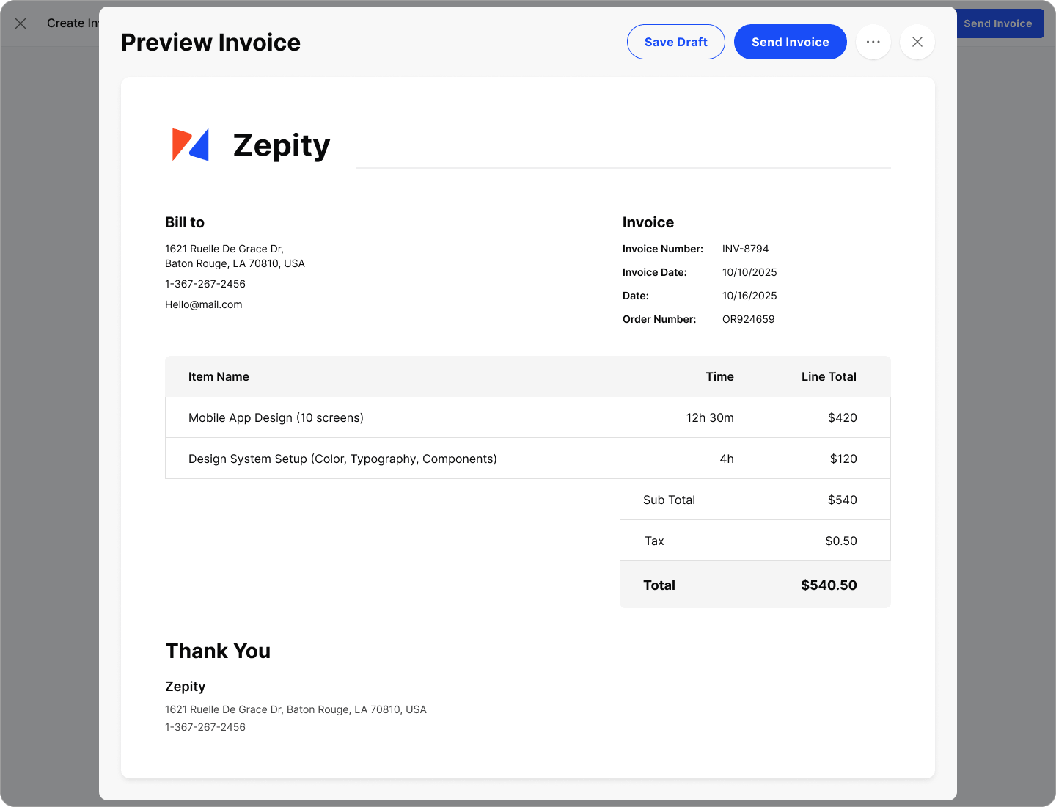Click the Item Name column header
This screenshot has width=1056, height=807.
tap(219, 376)
